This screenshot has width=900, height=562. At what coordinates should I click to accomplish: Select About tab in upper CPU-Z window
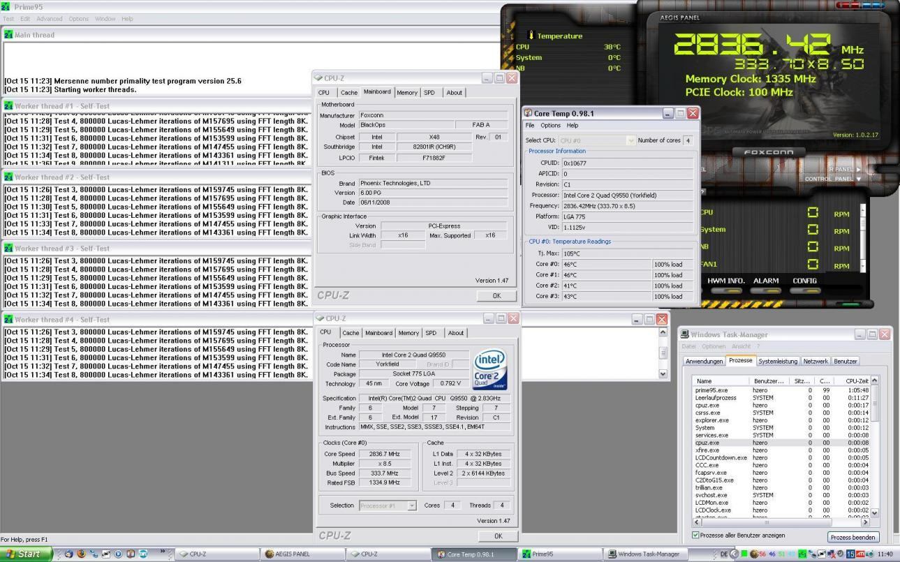point(454,92)
